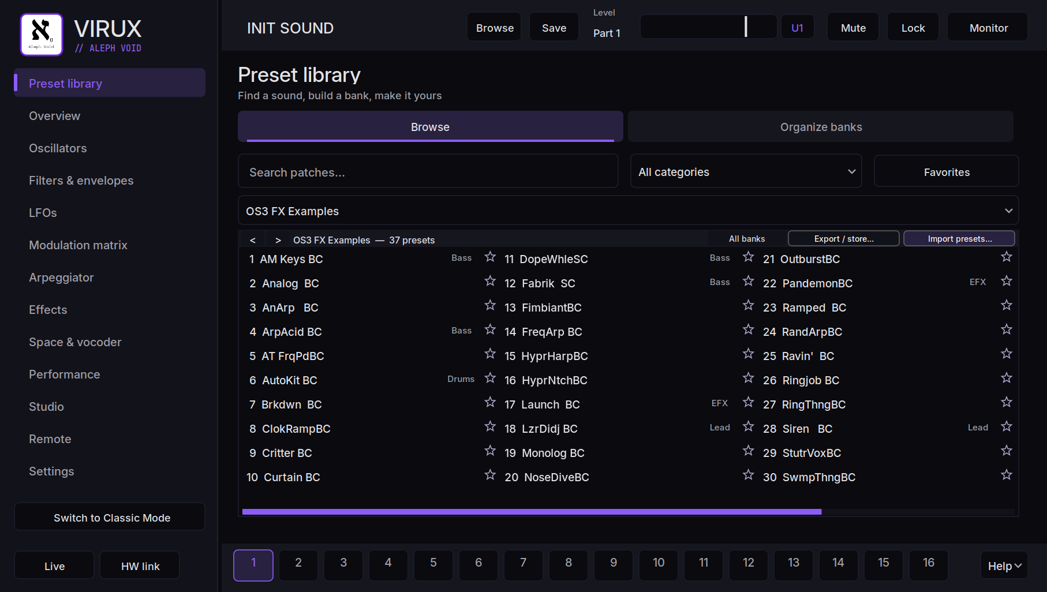Adjust the Part 1 Level slider
The width and height of the screenshot is (1047, 592).
[x=709, y=27]
